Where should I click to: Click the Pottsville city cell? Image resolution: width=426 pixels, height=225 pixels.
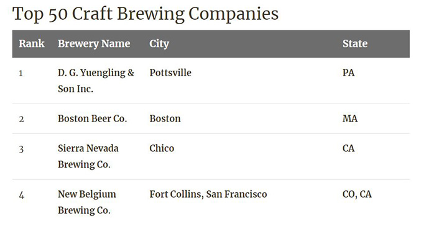coord(170,73)
